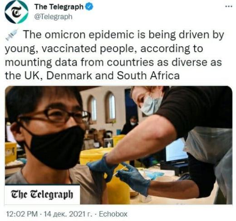Open the 12:02 PM timestamp link

pos(22,214)
